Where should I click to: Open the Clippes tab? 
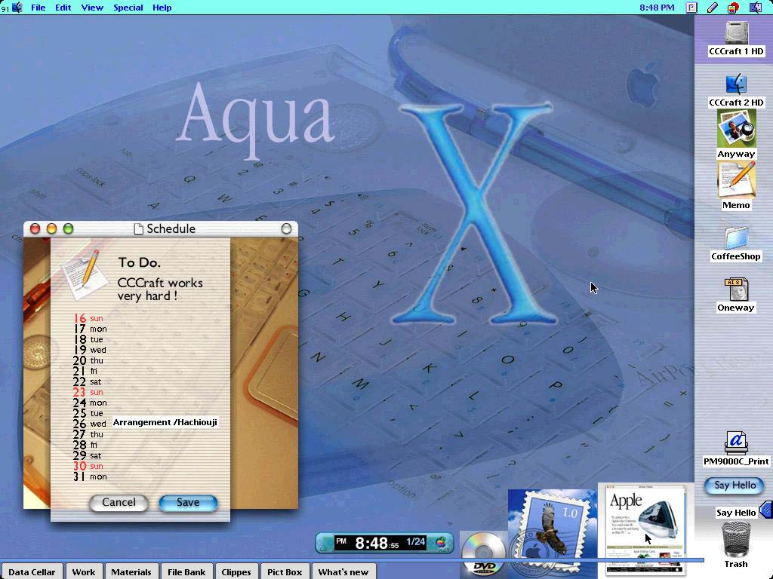click(236, 571)
